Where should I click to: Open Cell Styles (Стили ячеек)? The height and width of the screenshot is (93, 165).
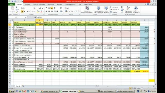pos(106,10)
